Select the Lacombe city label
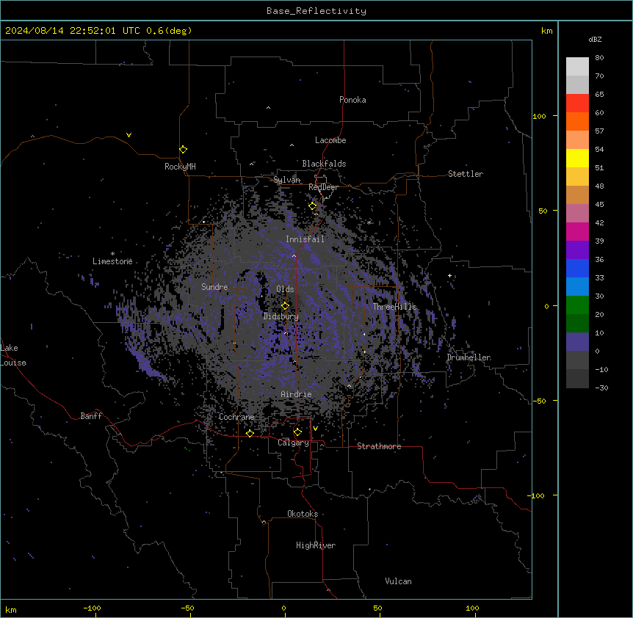Image resolution: width=633 pixels, height=618 pixels. [x=330, y=140]
